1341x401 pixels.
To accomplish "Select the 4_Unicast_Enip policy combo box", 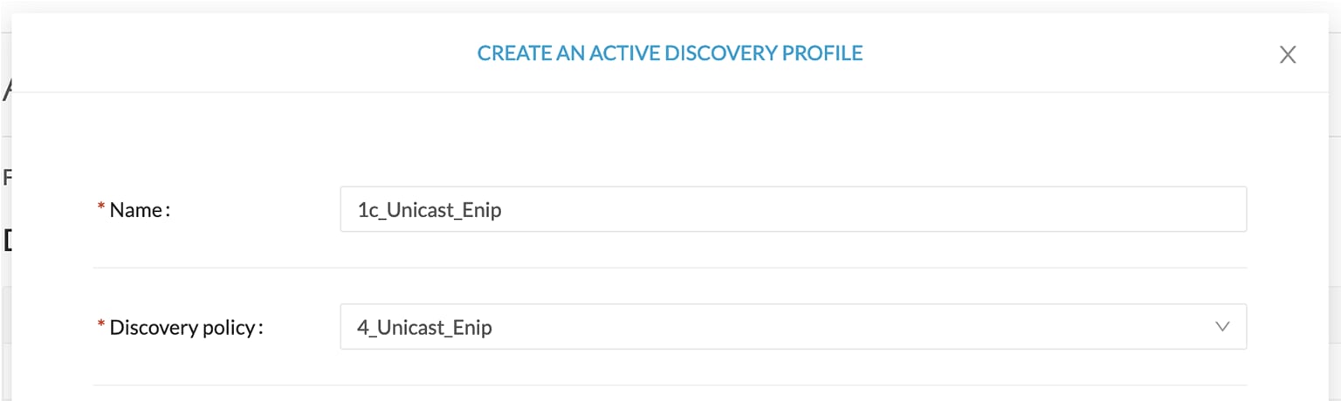I will [793, 327].
